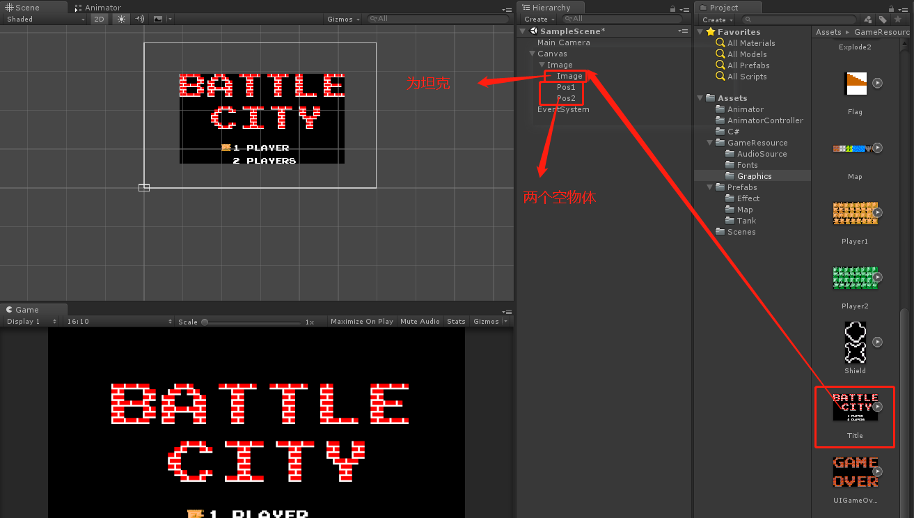Expand sprites of the UIGameOver asset

click(x=877, y=471)
